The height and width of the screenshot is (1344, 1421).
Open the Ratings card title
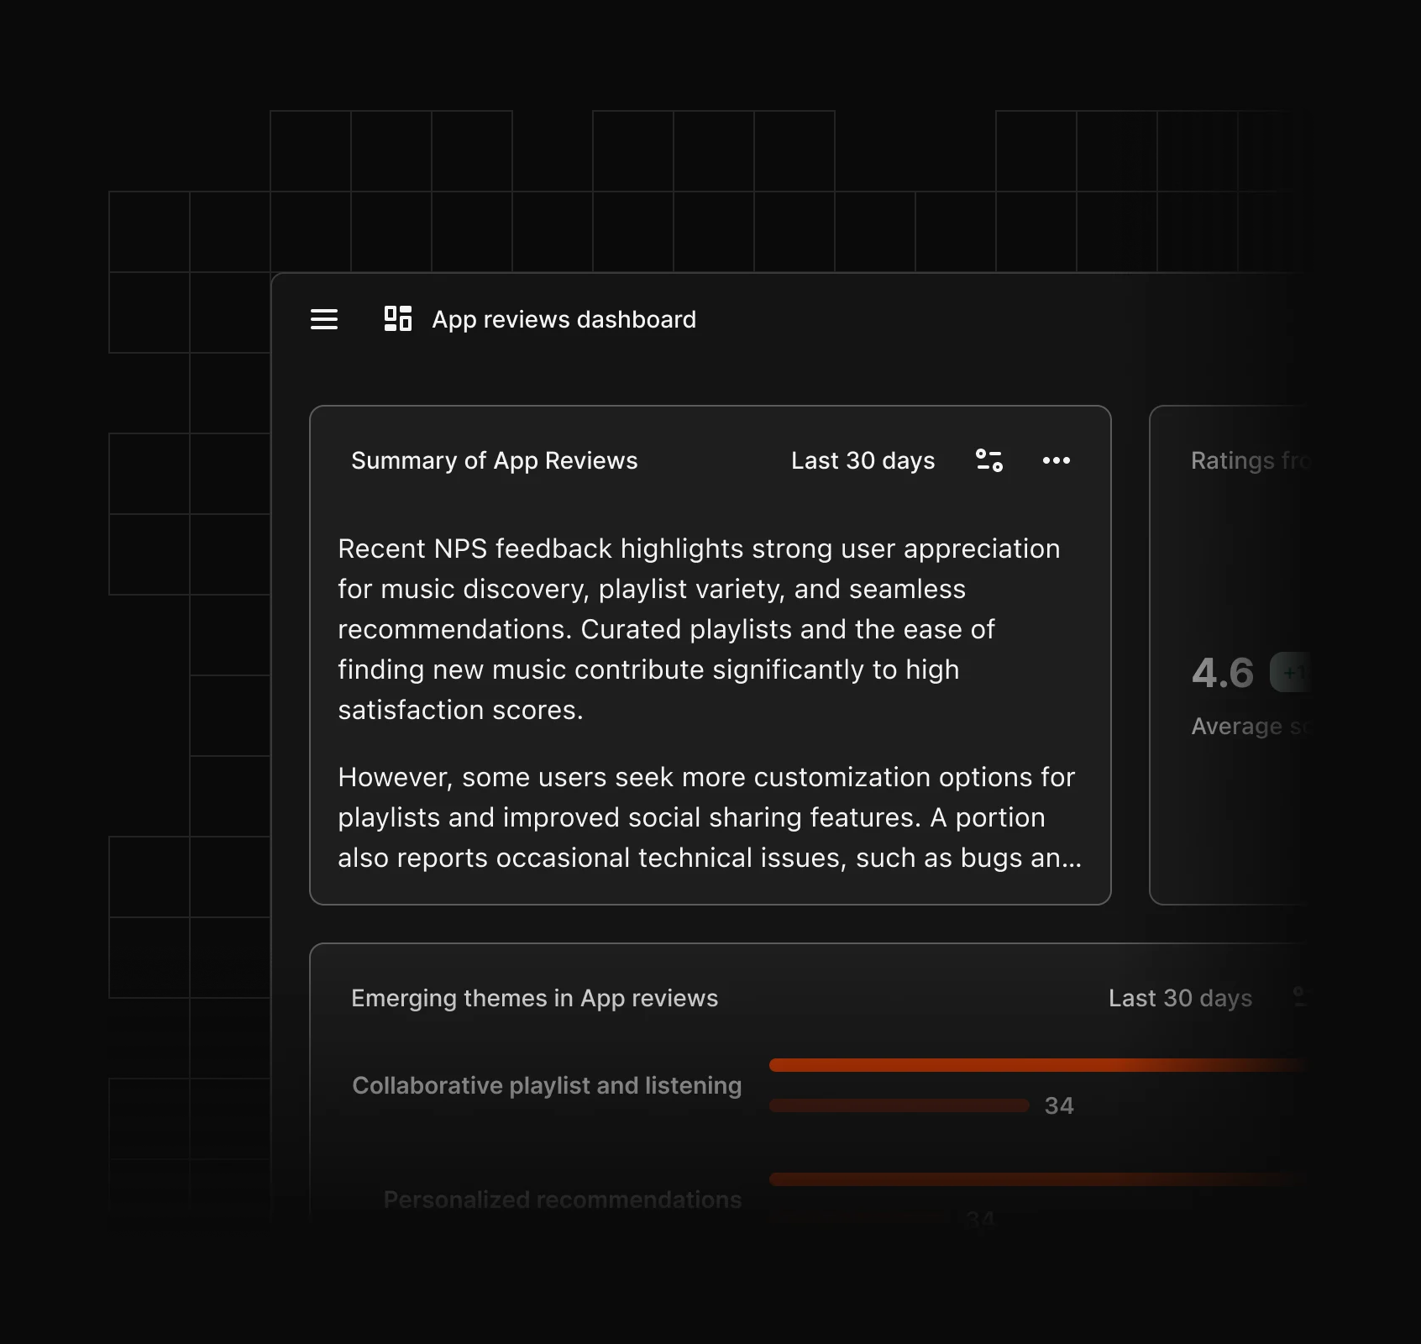coord(1248,460)
